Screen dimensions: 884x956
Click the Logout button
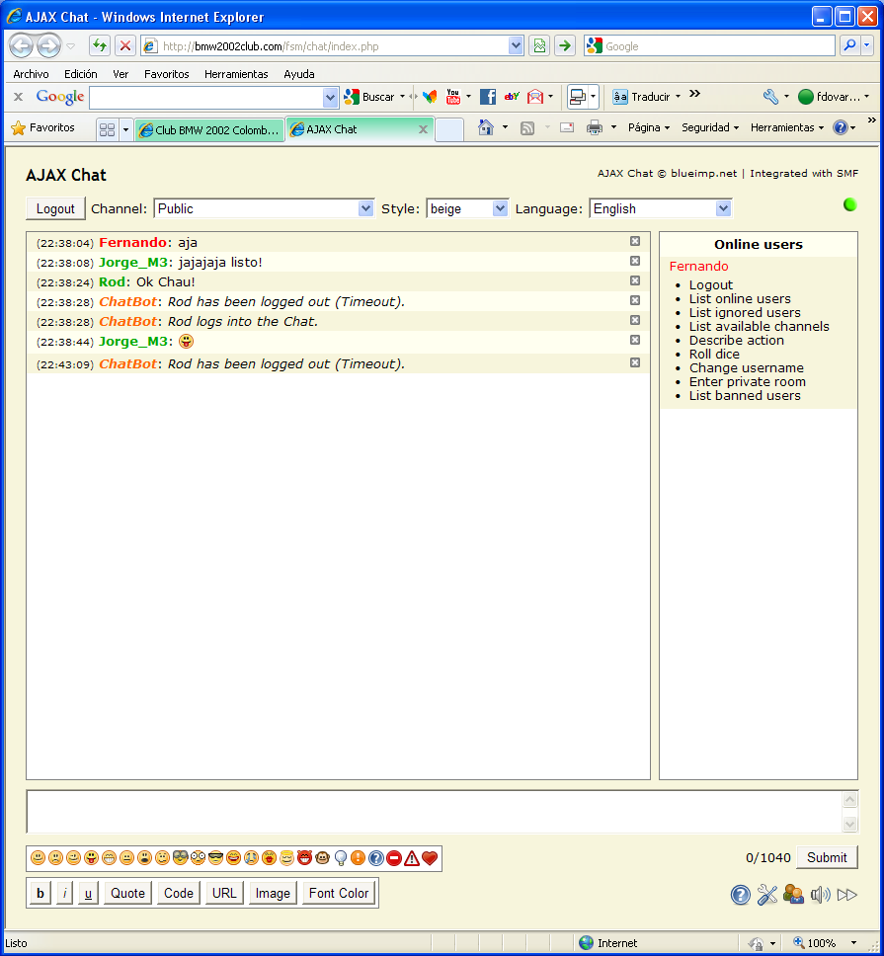55,208
